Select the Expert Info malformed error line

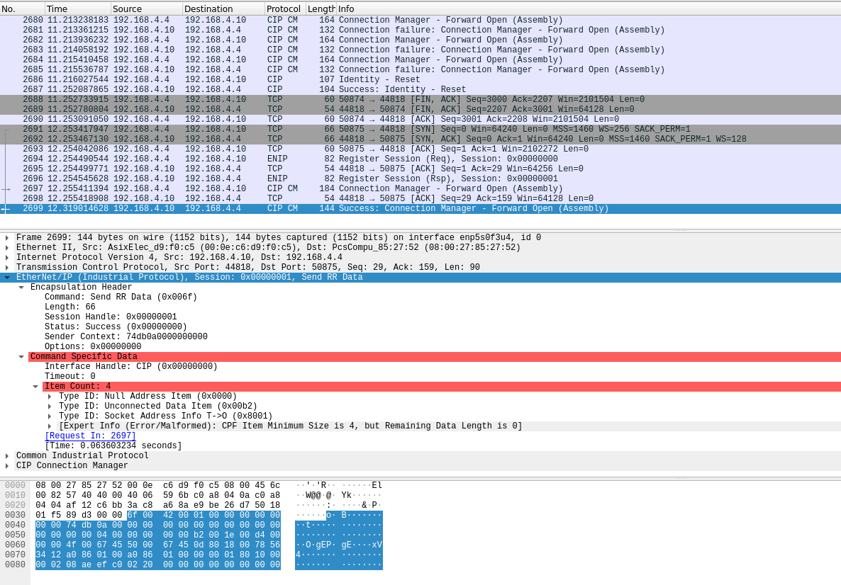tap(213, 426)
